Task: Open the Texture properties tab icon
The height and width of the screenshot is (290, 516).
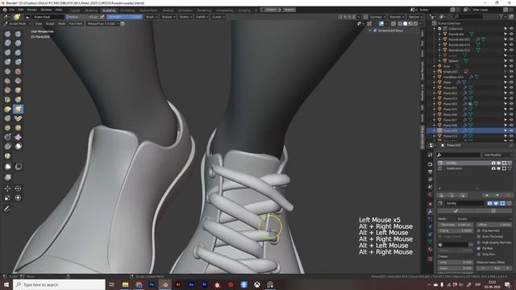Action: [430, 259]
